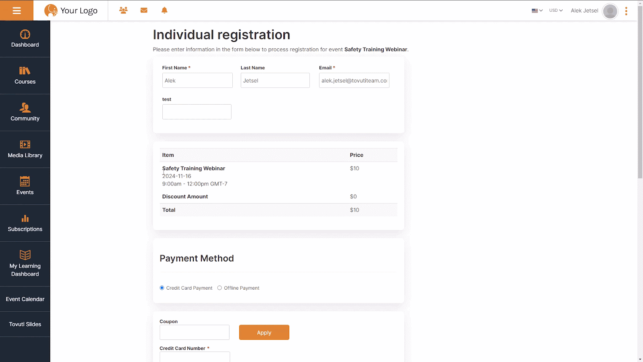643x362 pixels.
Task: Open the hamburger menu
Action: coord(16,10)
